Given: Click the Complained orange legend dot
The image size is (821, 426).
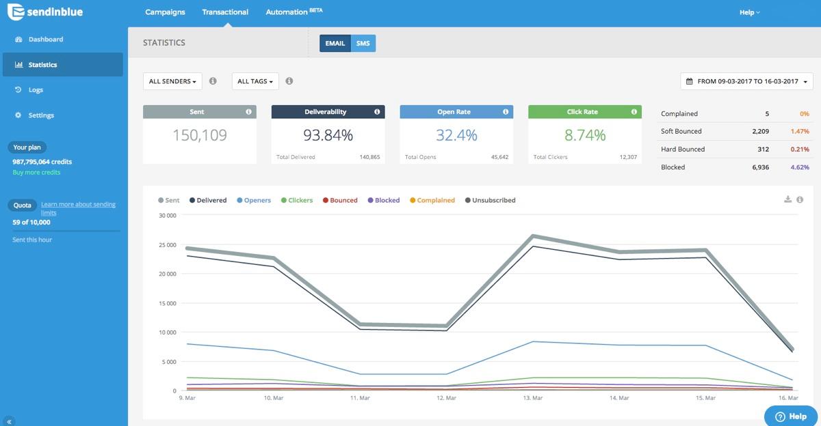Looking at the screenshot, I should [x=413, y=201].
